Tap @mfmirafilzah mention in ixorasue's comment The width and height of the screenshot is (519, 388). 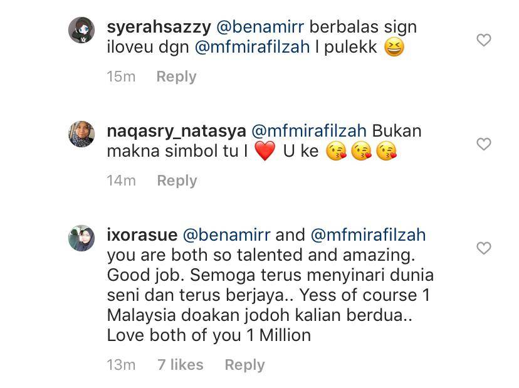click(x=368, y=234)
